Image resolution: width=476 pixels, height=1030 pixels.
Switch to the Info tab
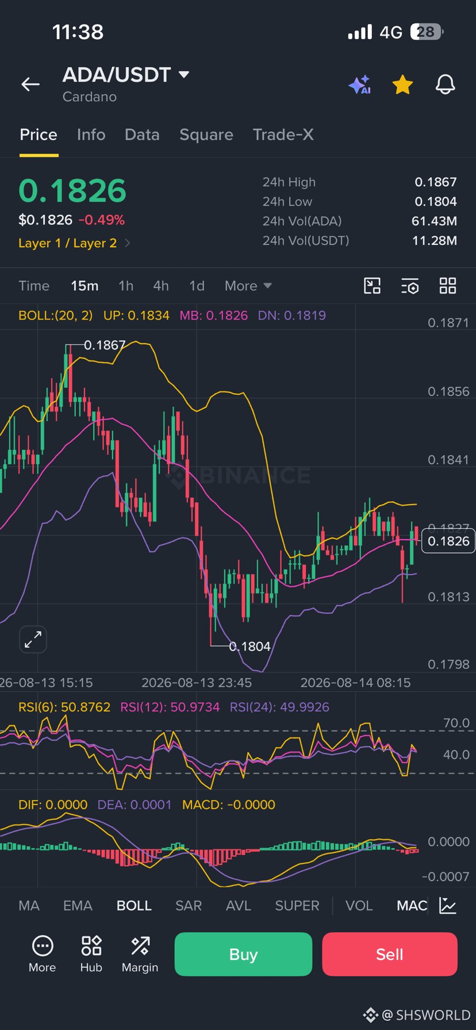(x=91, y=134)
